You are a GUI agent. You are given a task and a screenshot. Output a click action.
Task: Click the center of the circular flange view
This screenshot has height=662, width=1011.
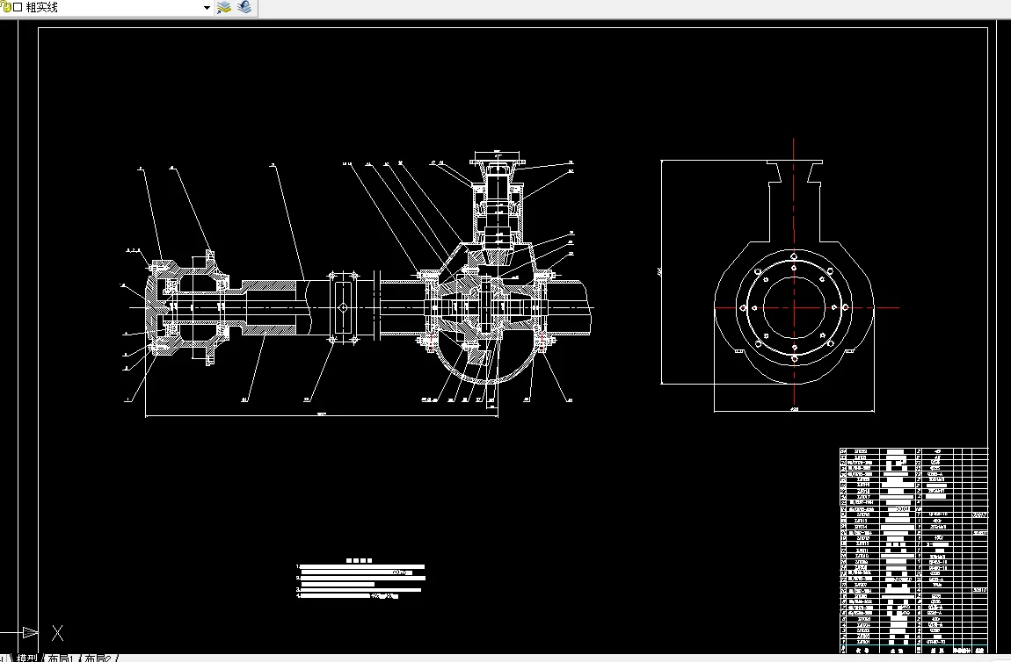794,307
